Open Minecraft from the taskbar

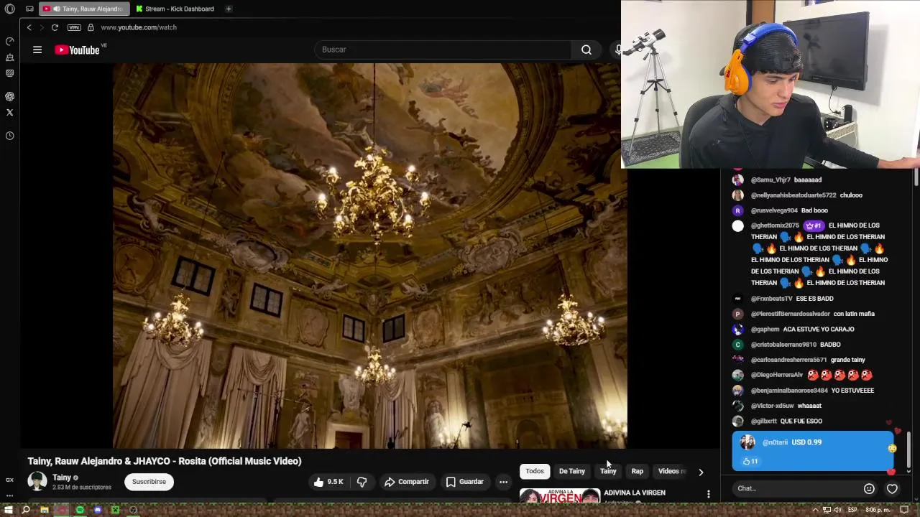point(115,510)
